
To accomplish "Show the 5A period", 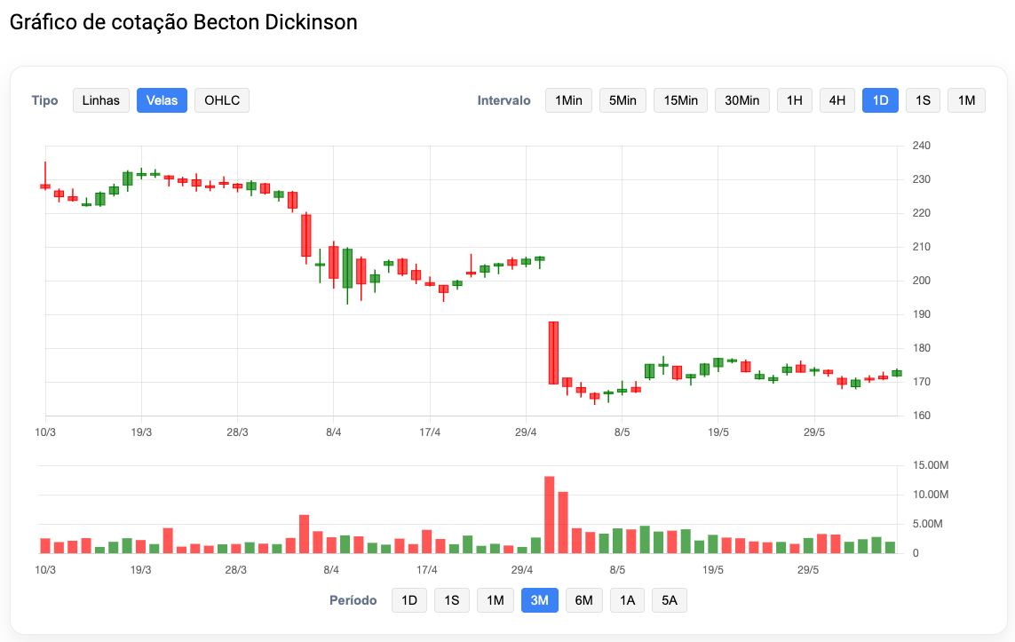I will coord(670,600).
